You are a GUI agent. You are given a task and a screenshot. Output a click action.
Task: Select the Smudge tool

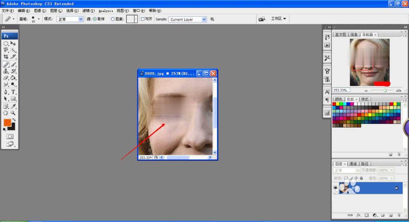coord(6,84)
